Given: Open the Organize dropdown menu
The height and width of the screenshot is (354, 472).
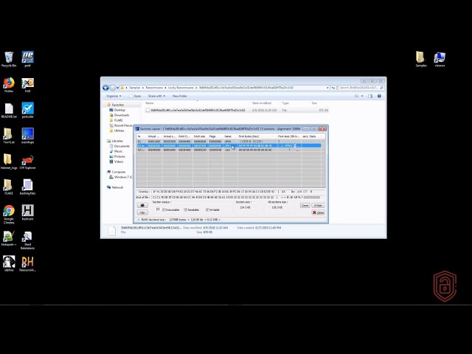Looking at the screenshot, I should coord(114,96).
